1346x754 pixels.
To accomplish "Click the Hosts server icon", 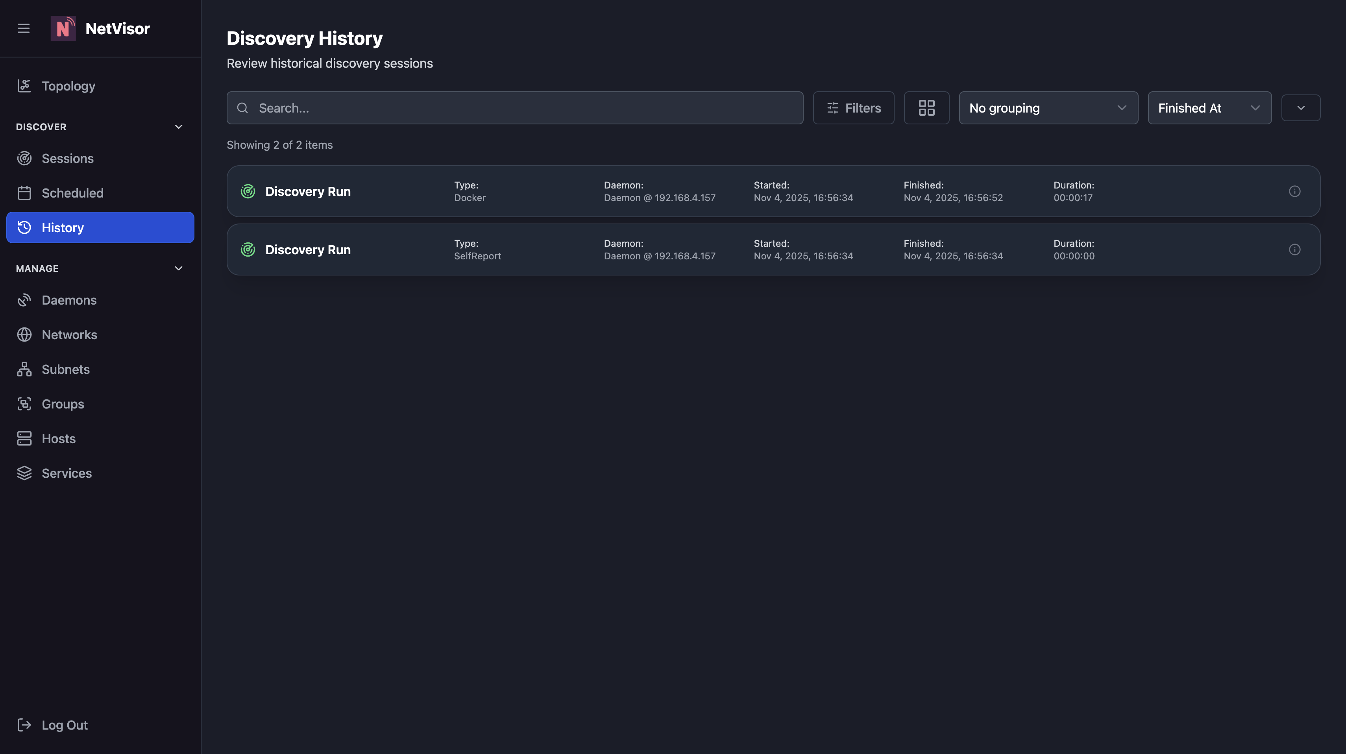I will 24,438.
